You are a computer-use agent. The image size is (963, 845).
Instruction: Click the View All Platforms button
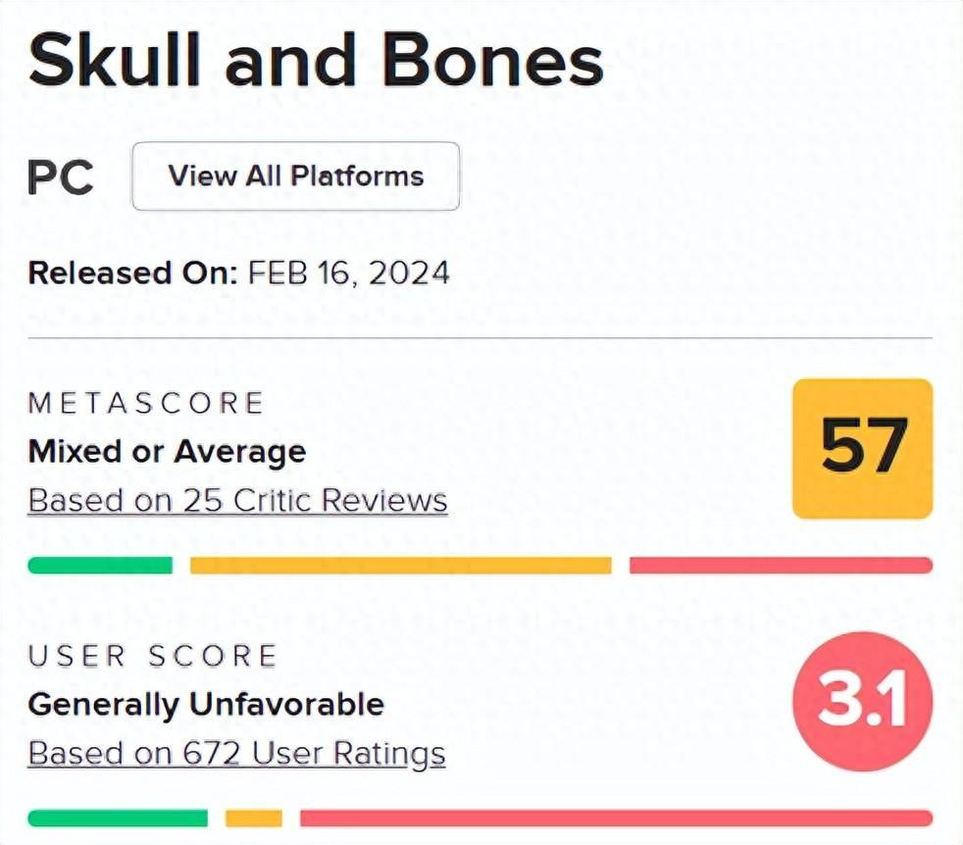pyautogui.click(x=295, y=176)
